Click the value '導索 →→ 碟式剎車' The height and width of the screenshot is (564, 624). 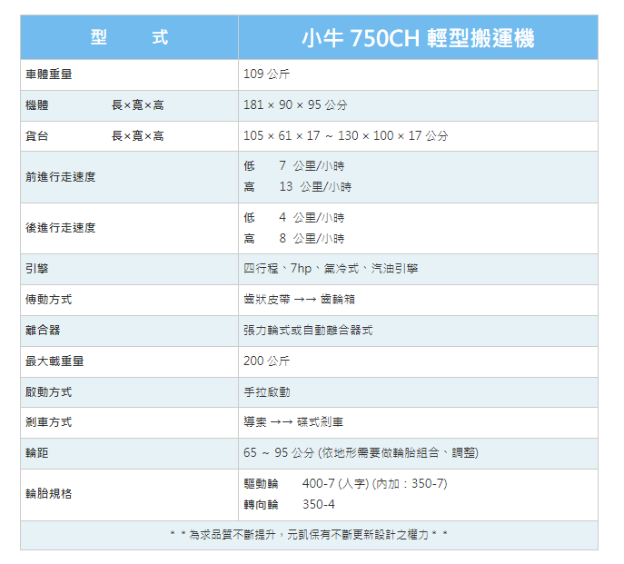(x=293, y=422)
